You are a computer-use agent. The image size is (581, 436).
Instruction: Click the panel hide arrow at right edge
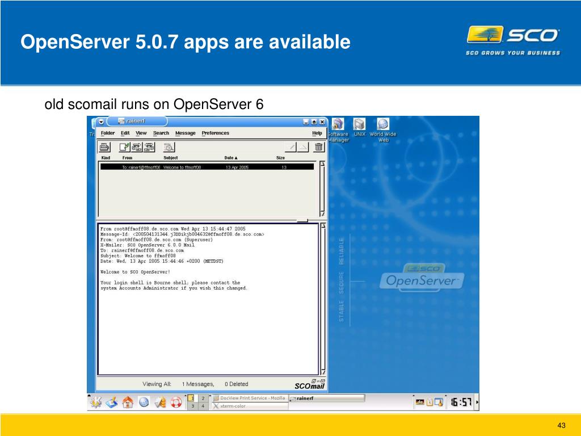tap(477, 402)
